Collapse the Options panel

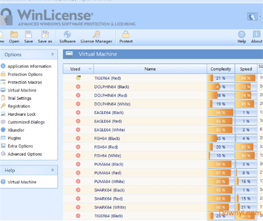[53, 54]
